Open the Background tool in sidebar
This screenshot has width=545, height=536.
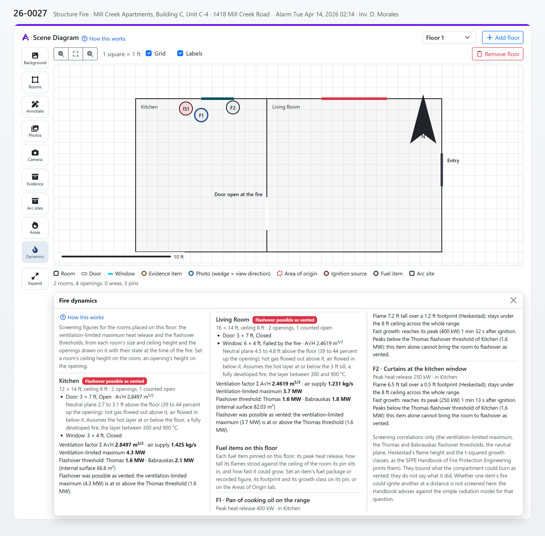tap(35, 58)
